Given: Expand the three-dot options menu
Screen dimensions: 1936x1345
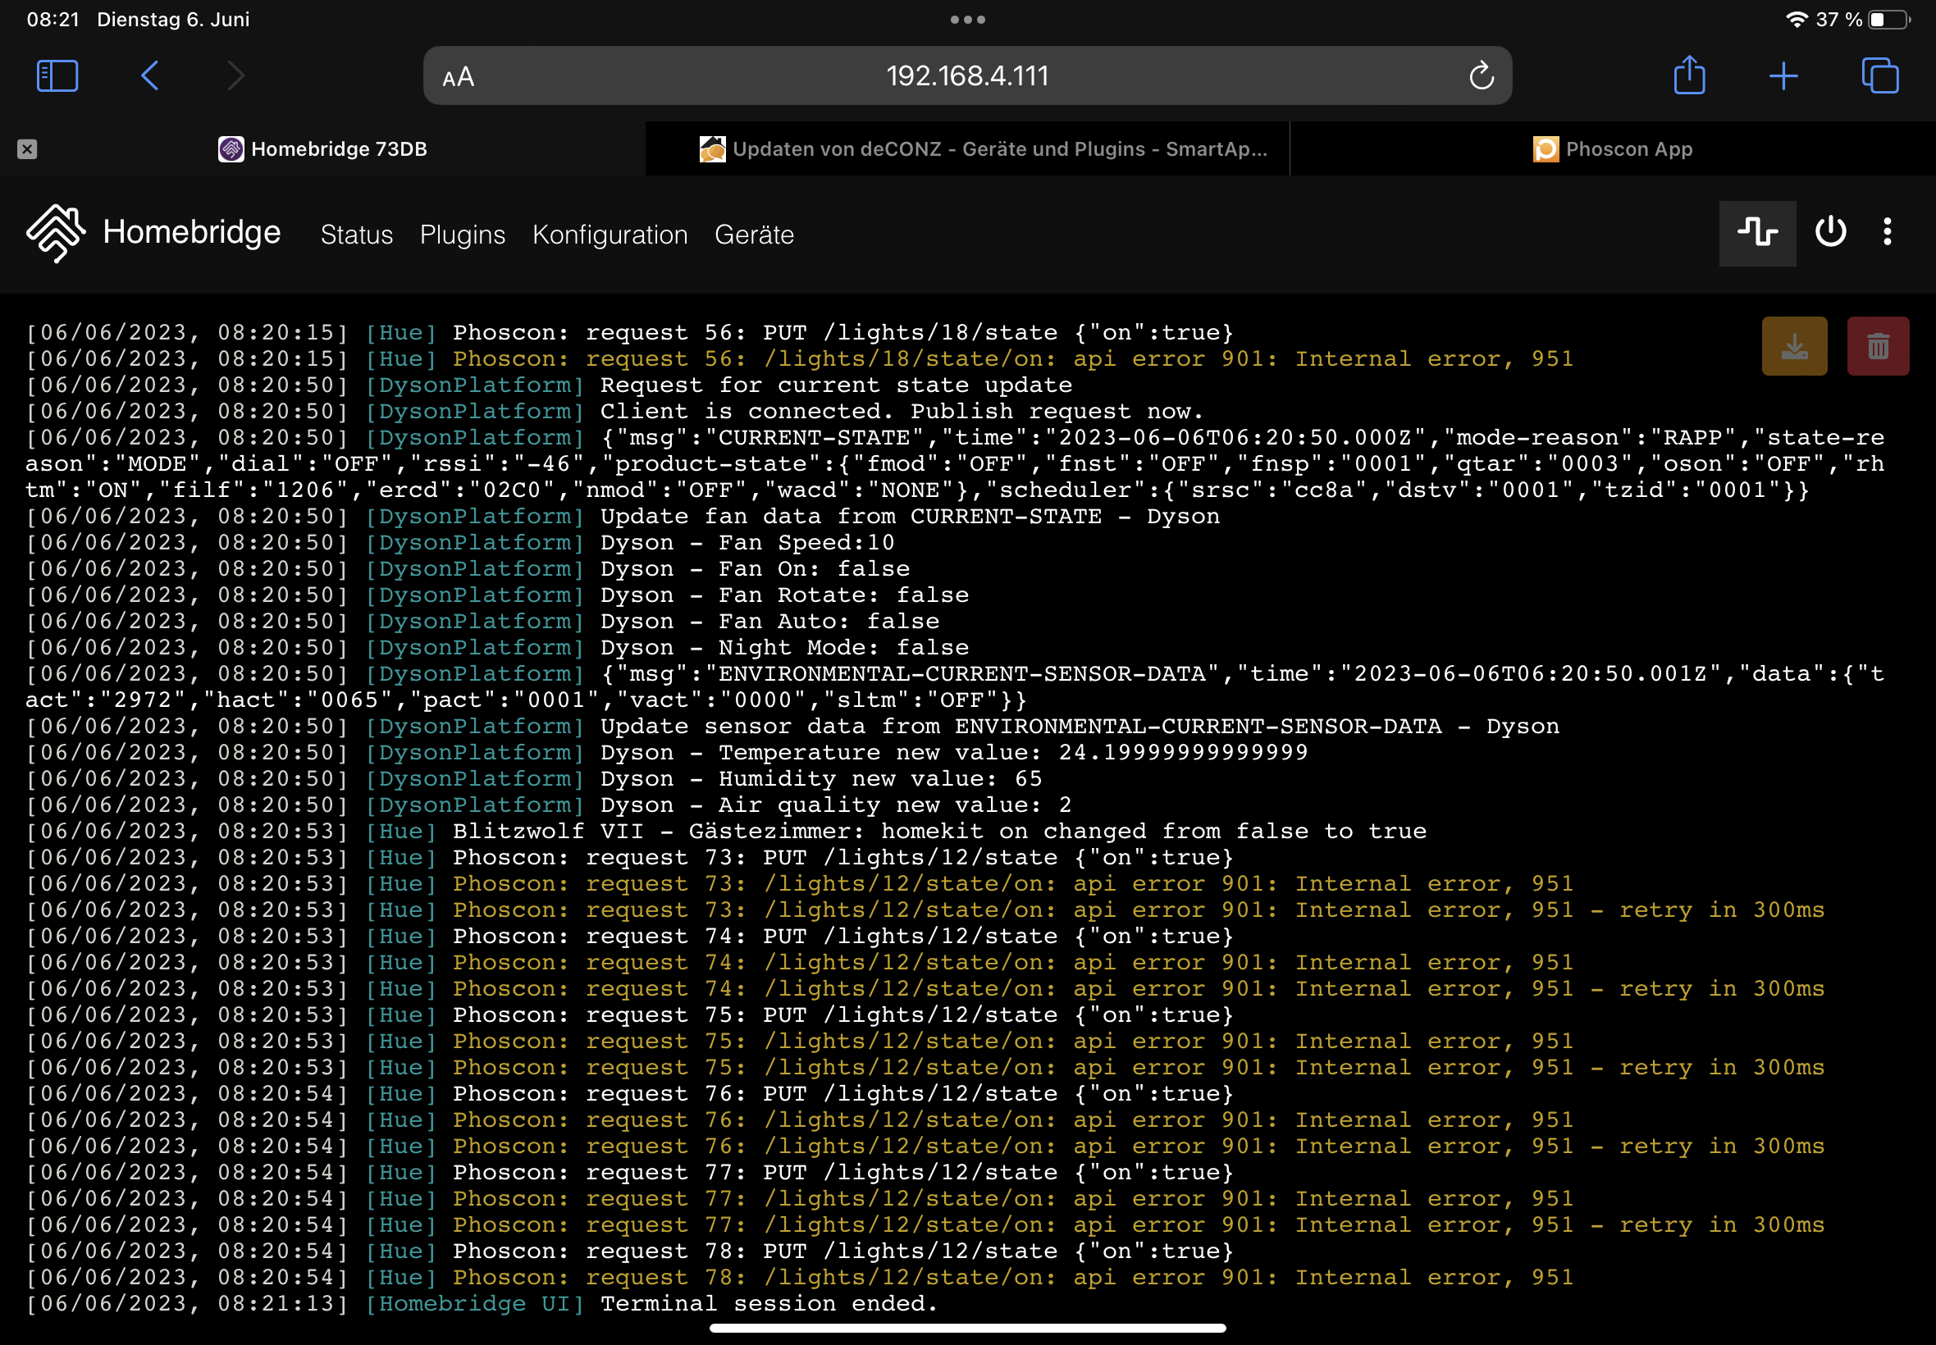Looking at the screenshot, I should point(1887,232).
